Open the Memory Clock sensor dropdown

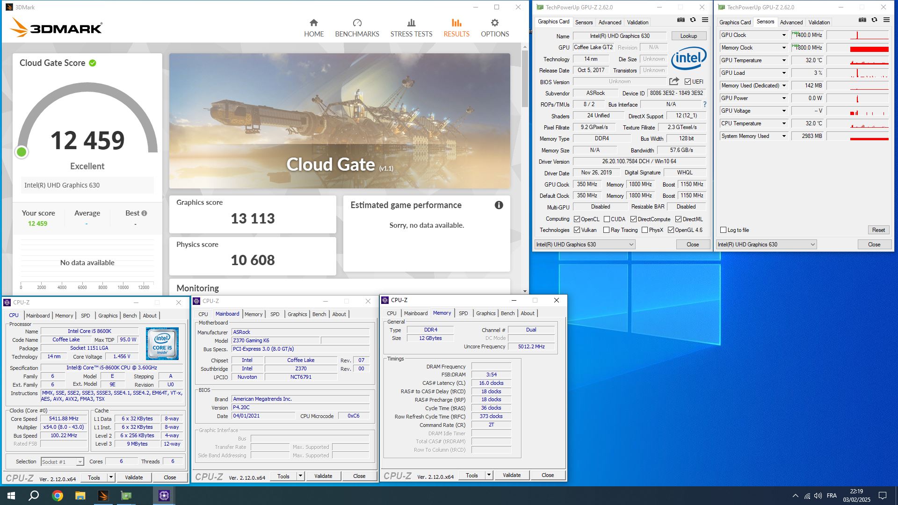click(784, 48)
